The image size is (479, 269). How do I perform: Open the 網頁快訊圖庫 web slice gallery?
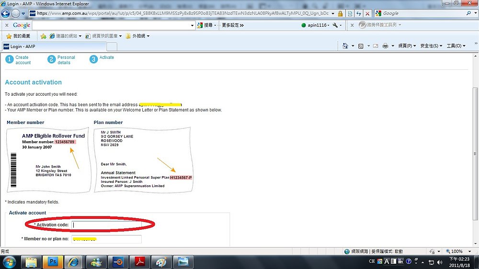click(x=103, y=36)
